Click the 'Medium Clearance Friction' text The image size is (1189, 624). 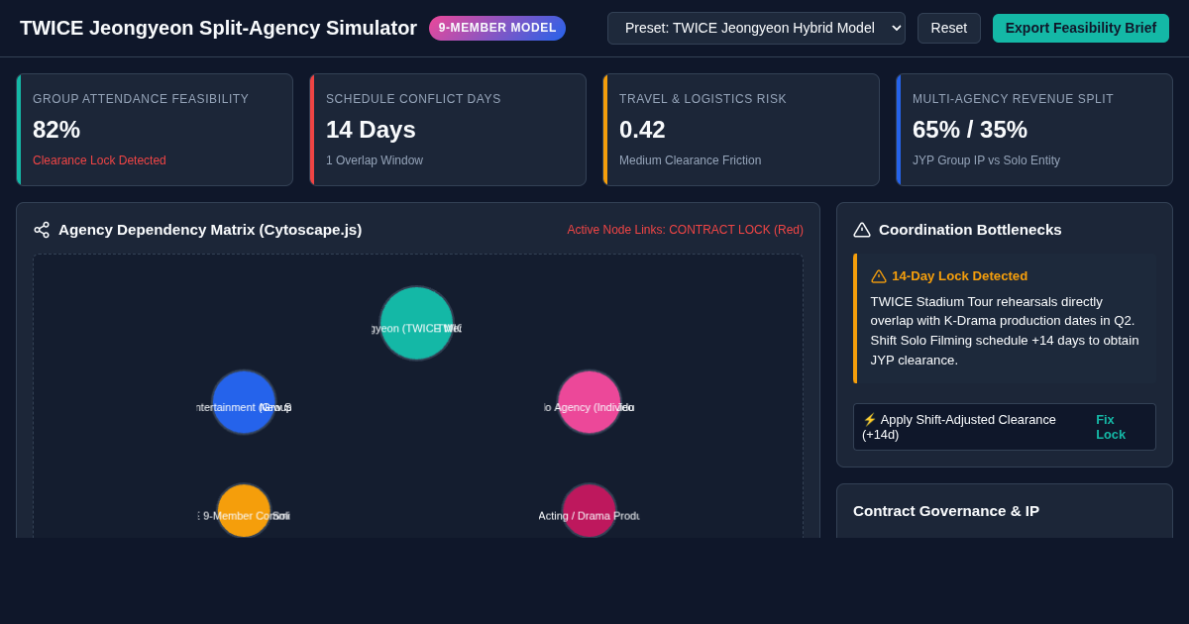click(691, 160)
